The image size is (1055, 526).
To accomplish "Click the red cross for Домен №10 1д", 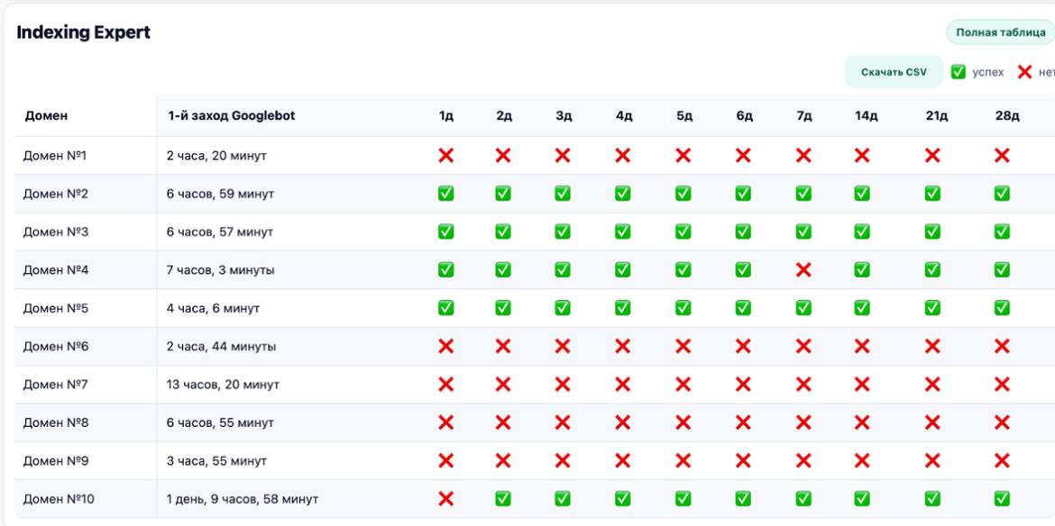I will pos(445,498).
